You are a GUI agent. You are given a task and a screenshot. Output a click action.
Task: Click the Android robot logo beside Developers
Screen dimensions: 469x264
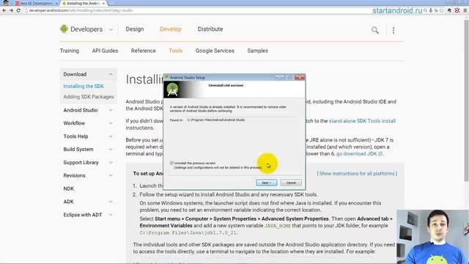coord(64,29)
